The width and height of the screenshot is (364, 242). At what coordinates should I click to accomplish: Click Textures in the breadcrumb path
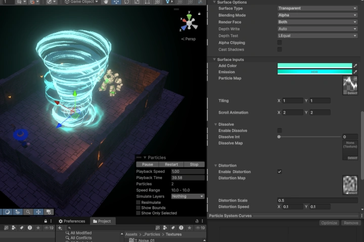click(173, 234)
